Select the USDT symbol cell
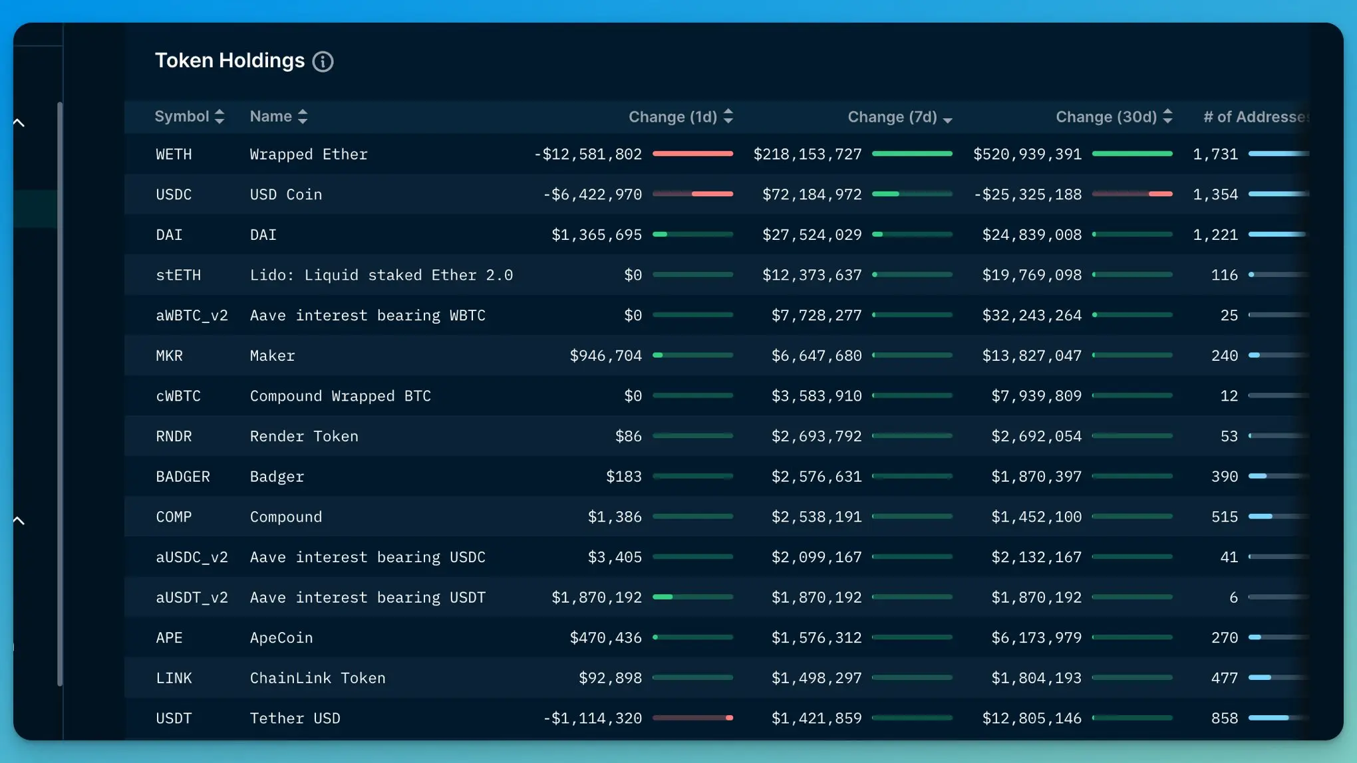Image resolution: width=1357 pixels, height=763 pixels. [x=174, y=719]
